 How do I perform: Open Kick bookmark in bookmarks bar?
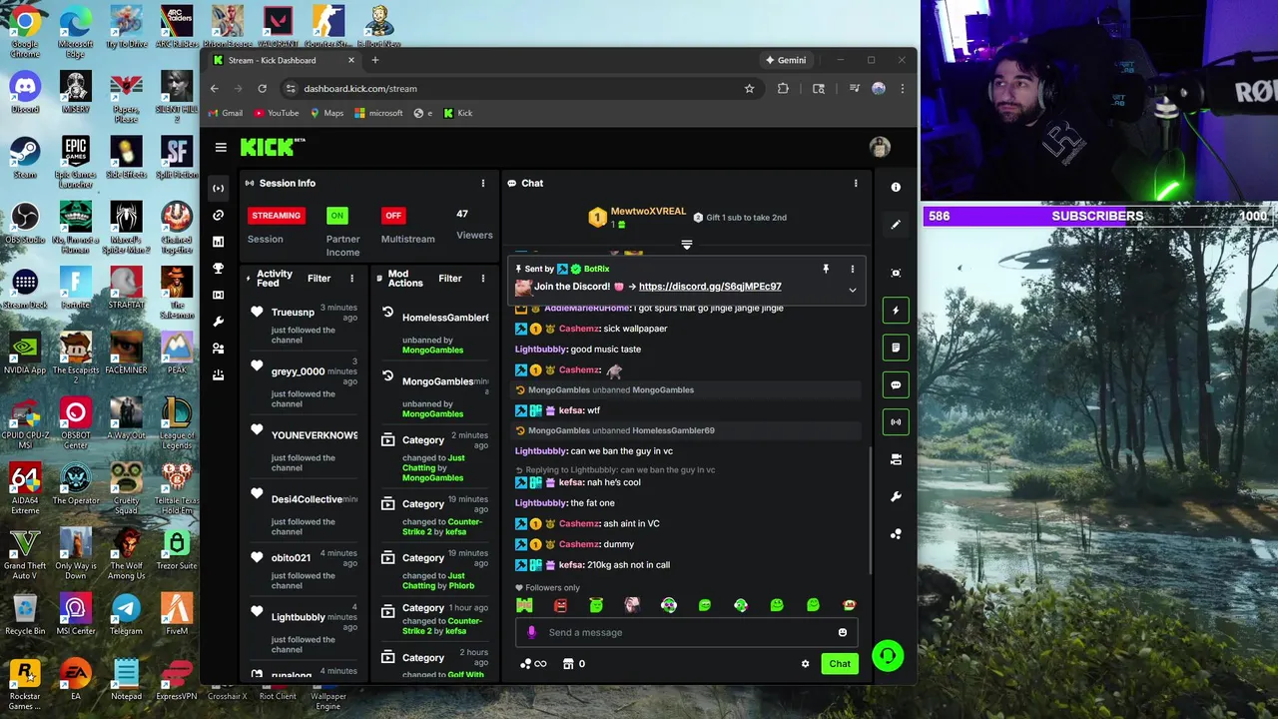point(458,113)
